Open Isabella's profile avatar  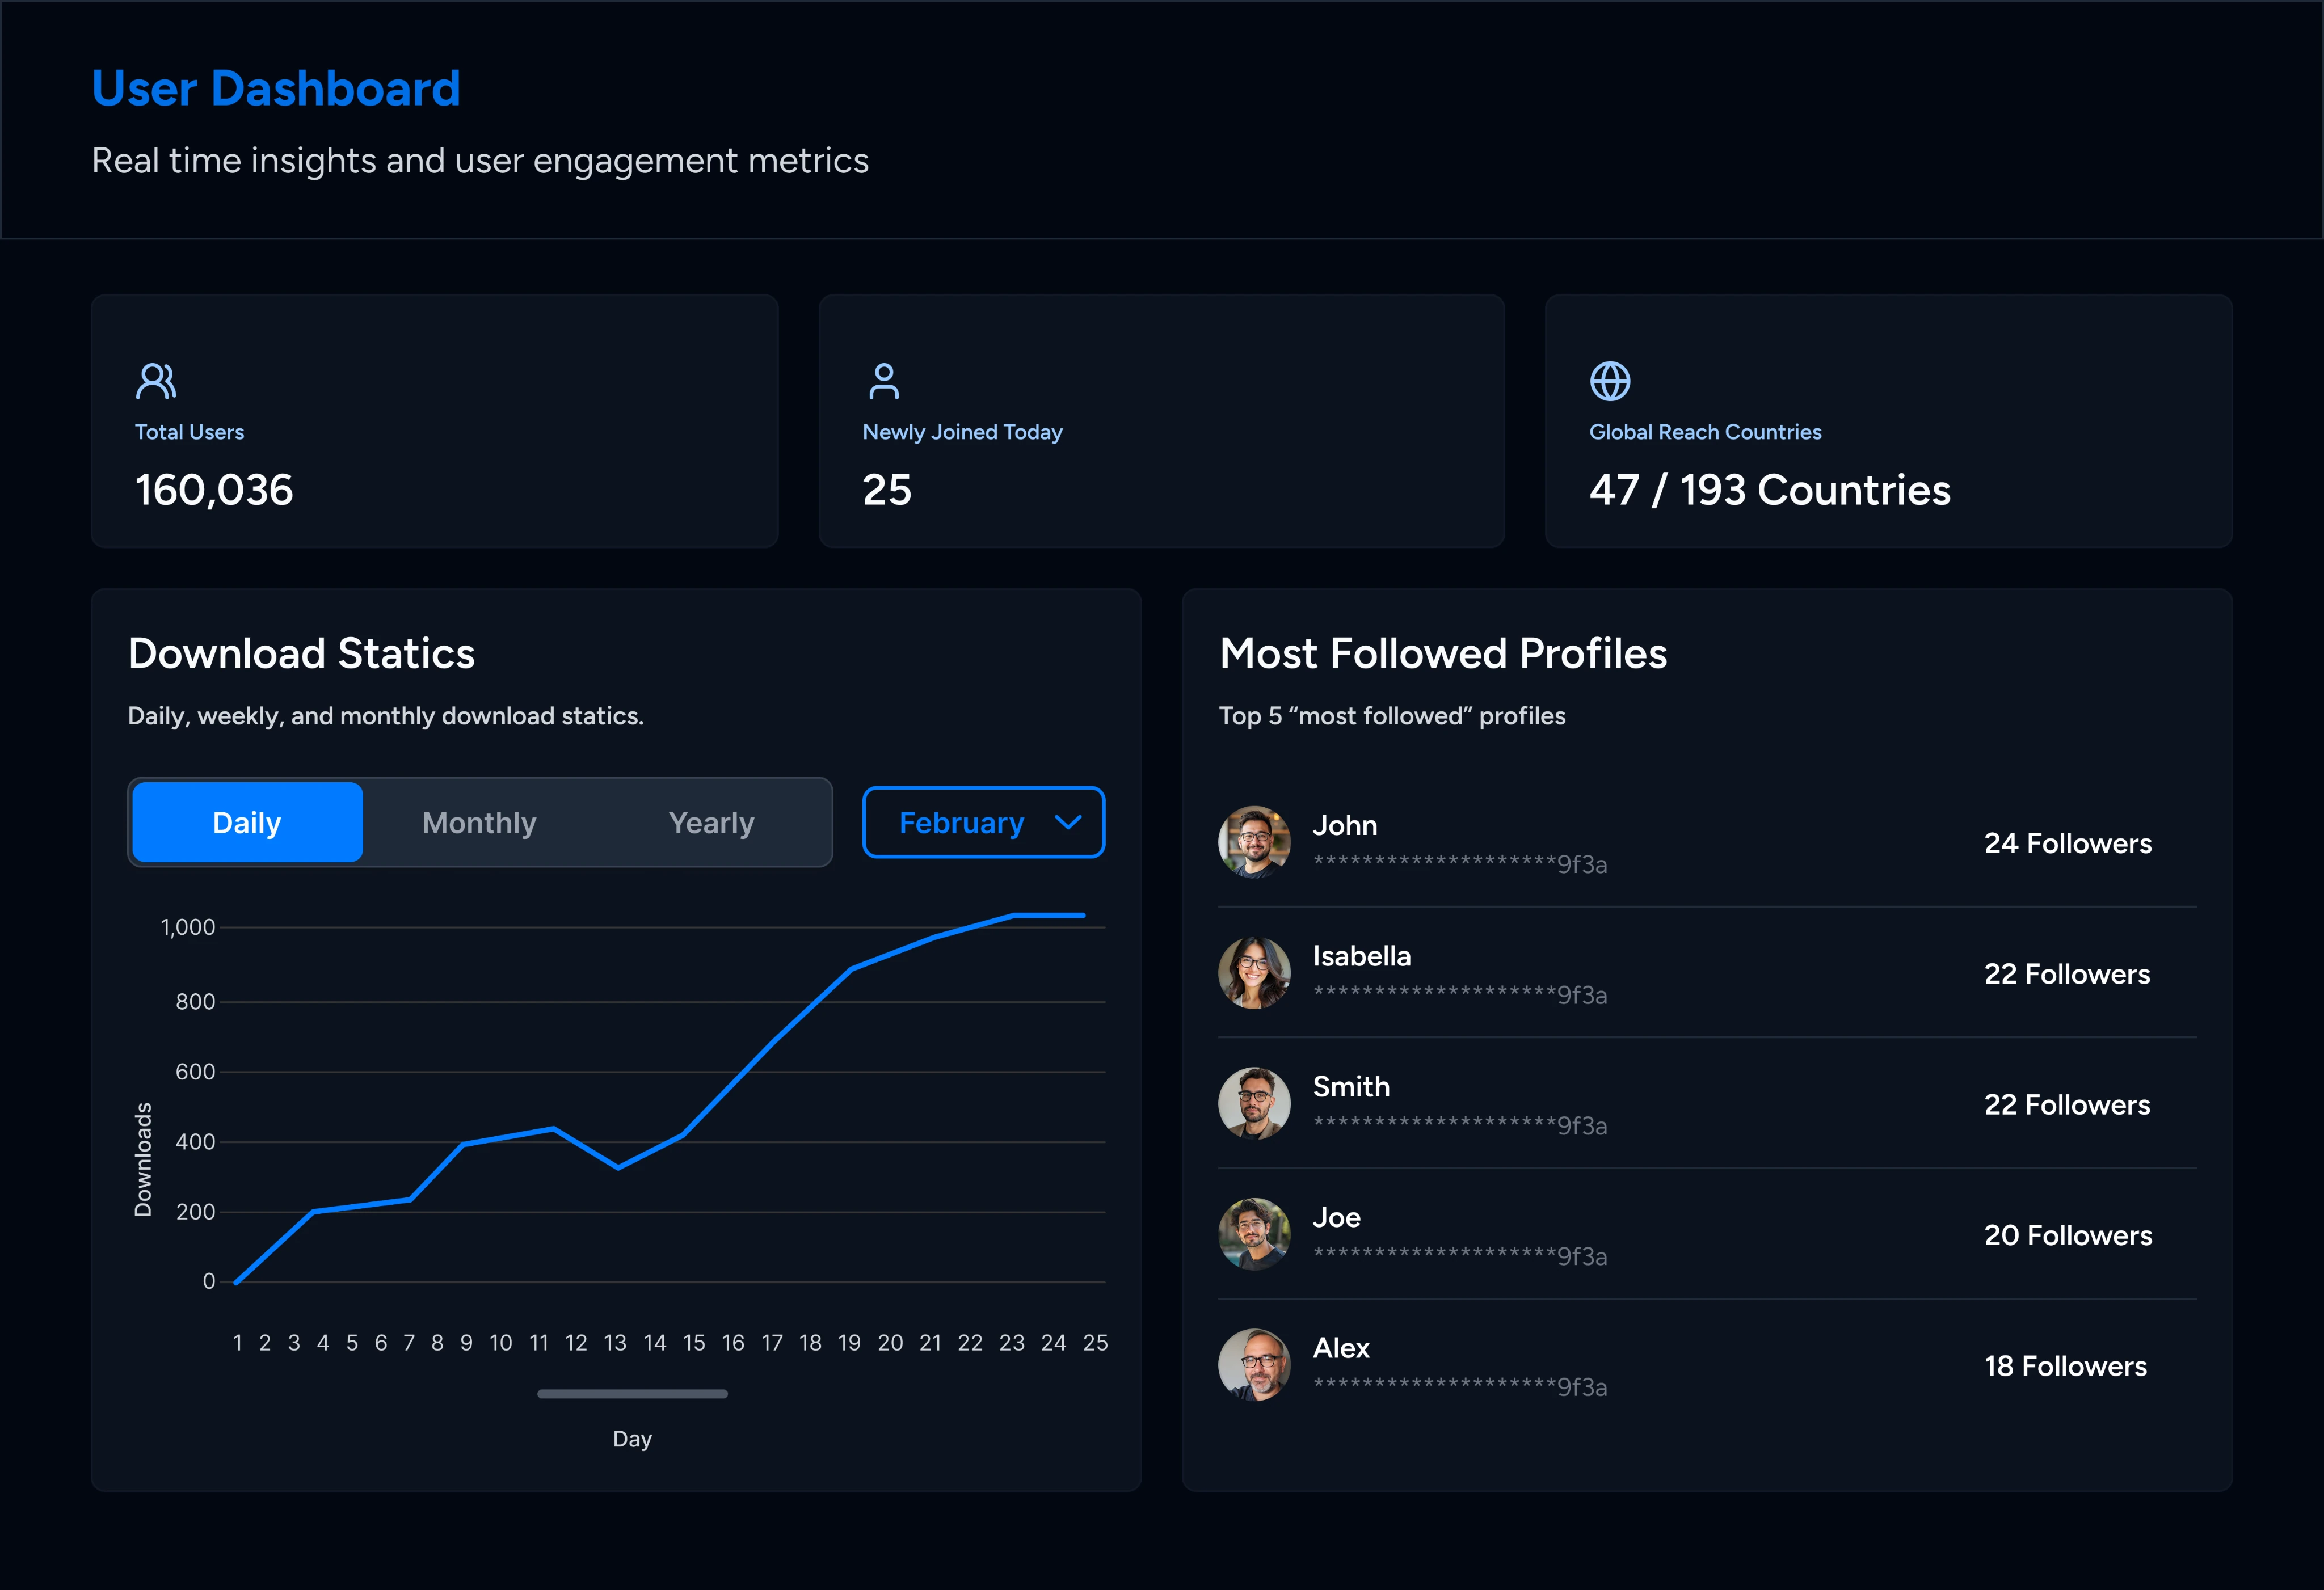(1254, 973)
